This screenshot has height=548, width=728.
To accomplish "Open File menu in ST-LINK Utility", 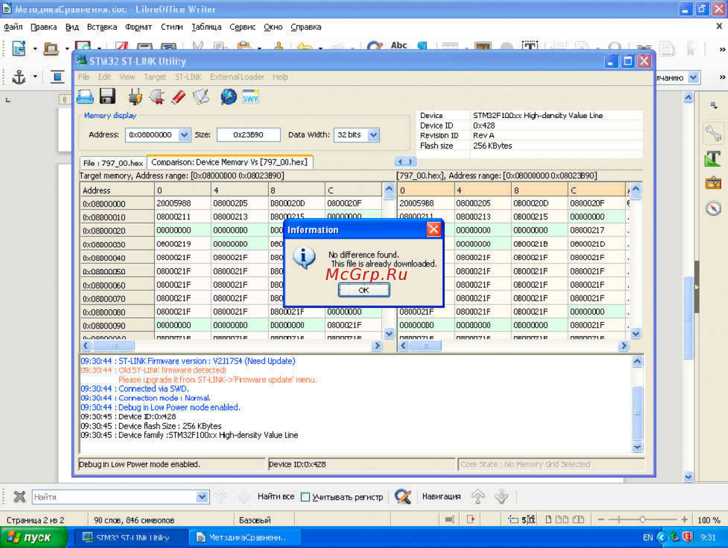I will tap(84, 77).
